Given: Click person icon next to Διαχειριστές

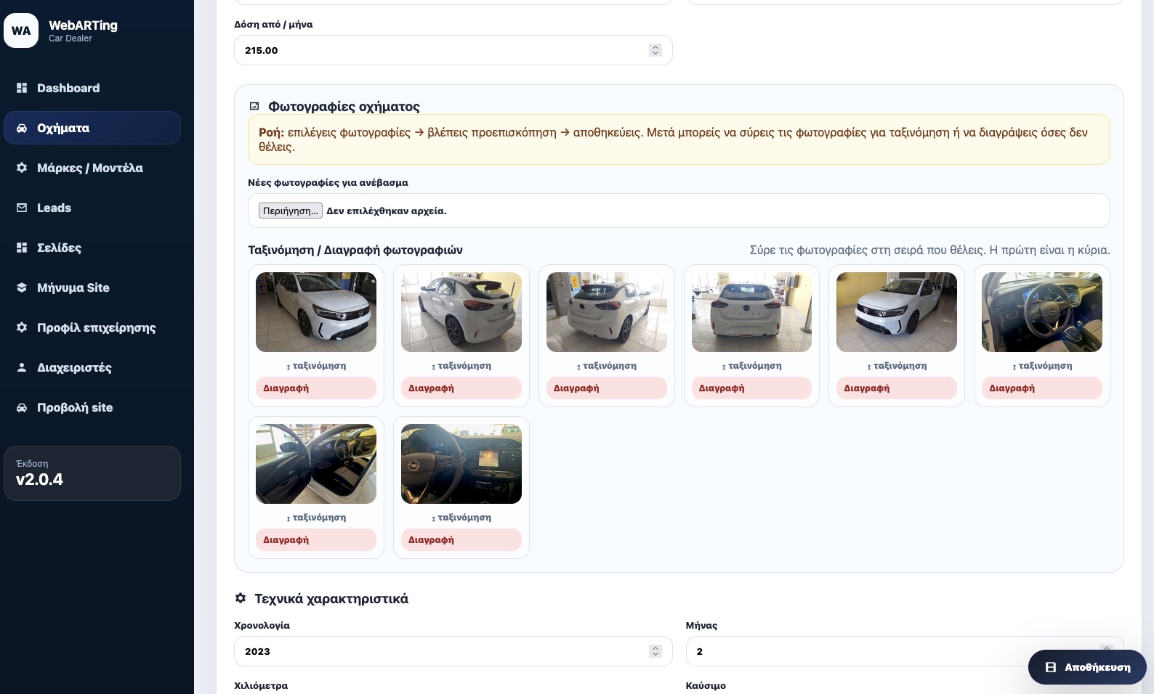Looking at the screenshot, I should 22,367.
